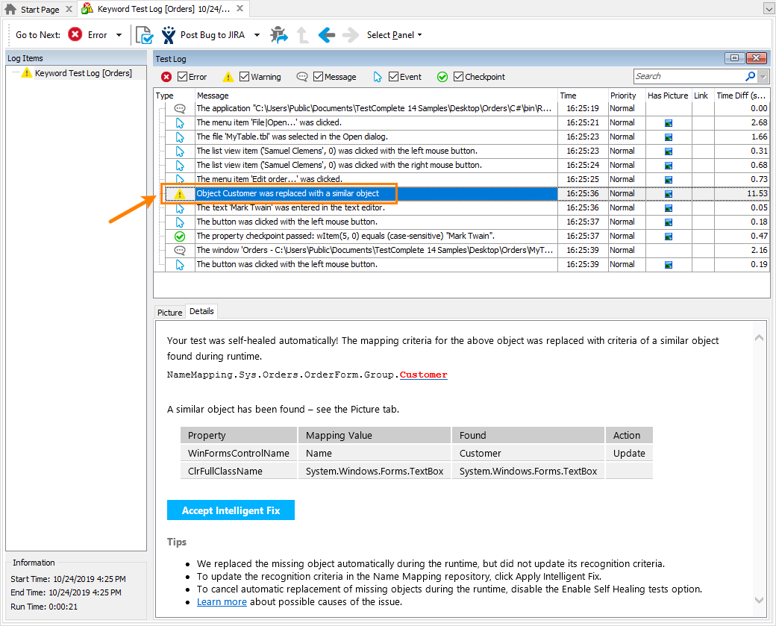Select the export test results icon
The image size is (776, 626).
144,34
